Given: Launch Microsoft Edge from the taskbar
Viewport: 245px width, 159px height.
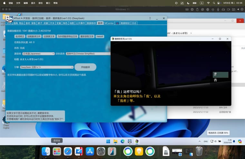Looking at the screenshot, I should [122, 141].
